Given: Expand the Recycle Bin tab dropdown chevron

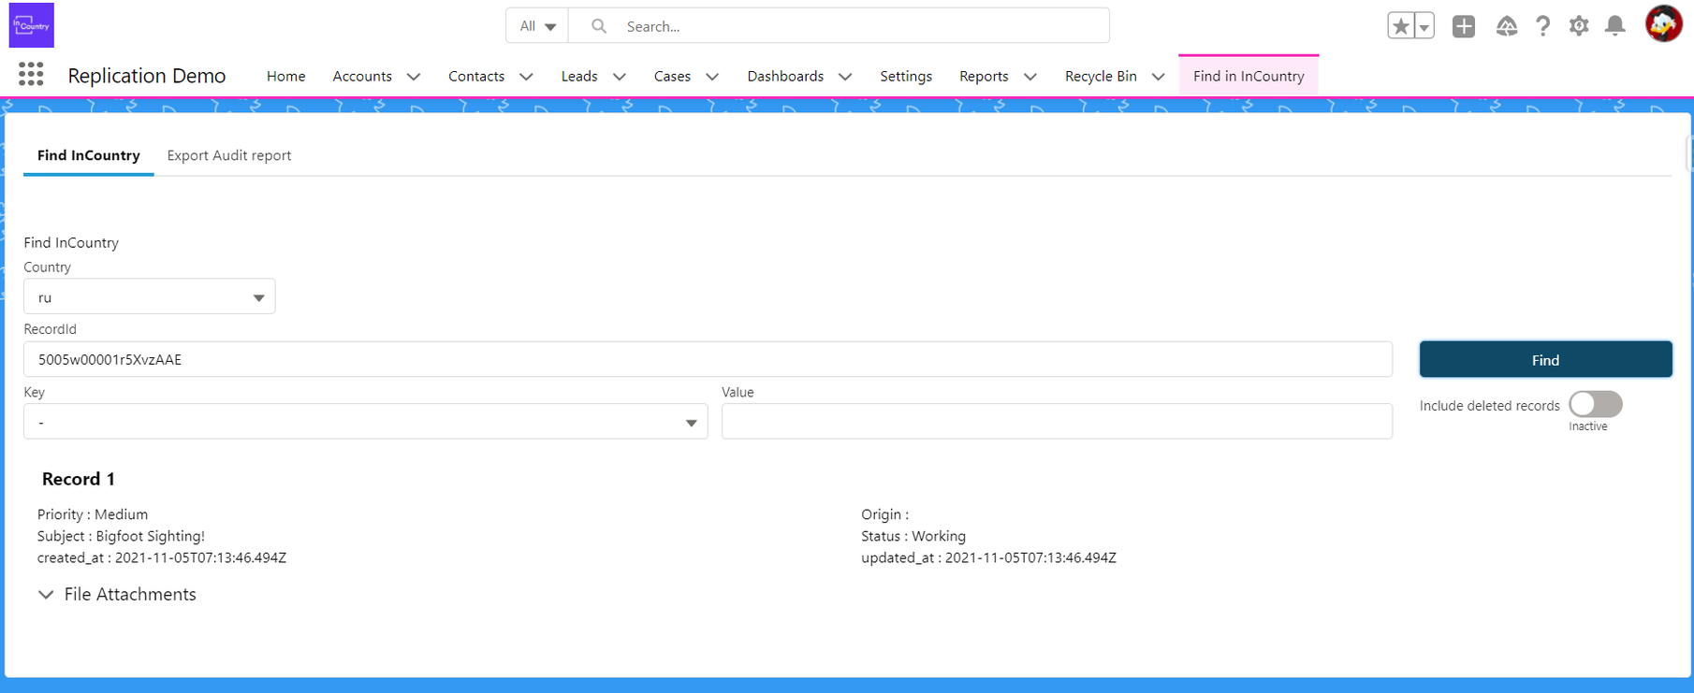Looking at the screenshot, I should (1159, 77).
